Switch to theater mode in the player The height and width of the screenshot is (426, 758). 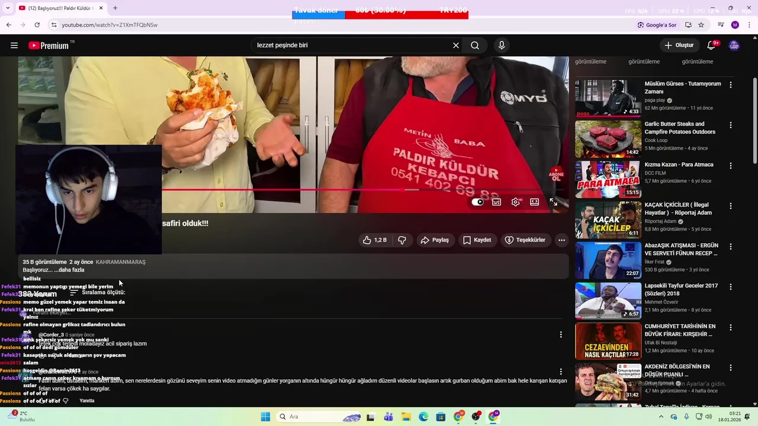[535, 202]
